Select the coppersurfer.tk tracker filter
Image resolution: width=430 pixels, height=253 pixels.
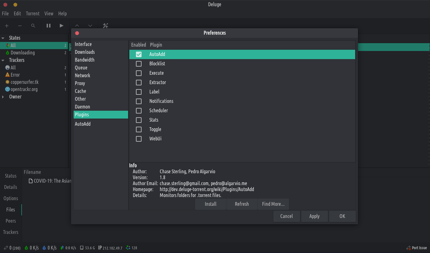tap(34, 82)
